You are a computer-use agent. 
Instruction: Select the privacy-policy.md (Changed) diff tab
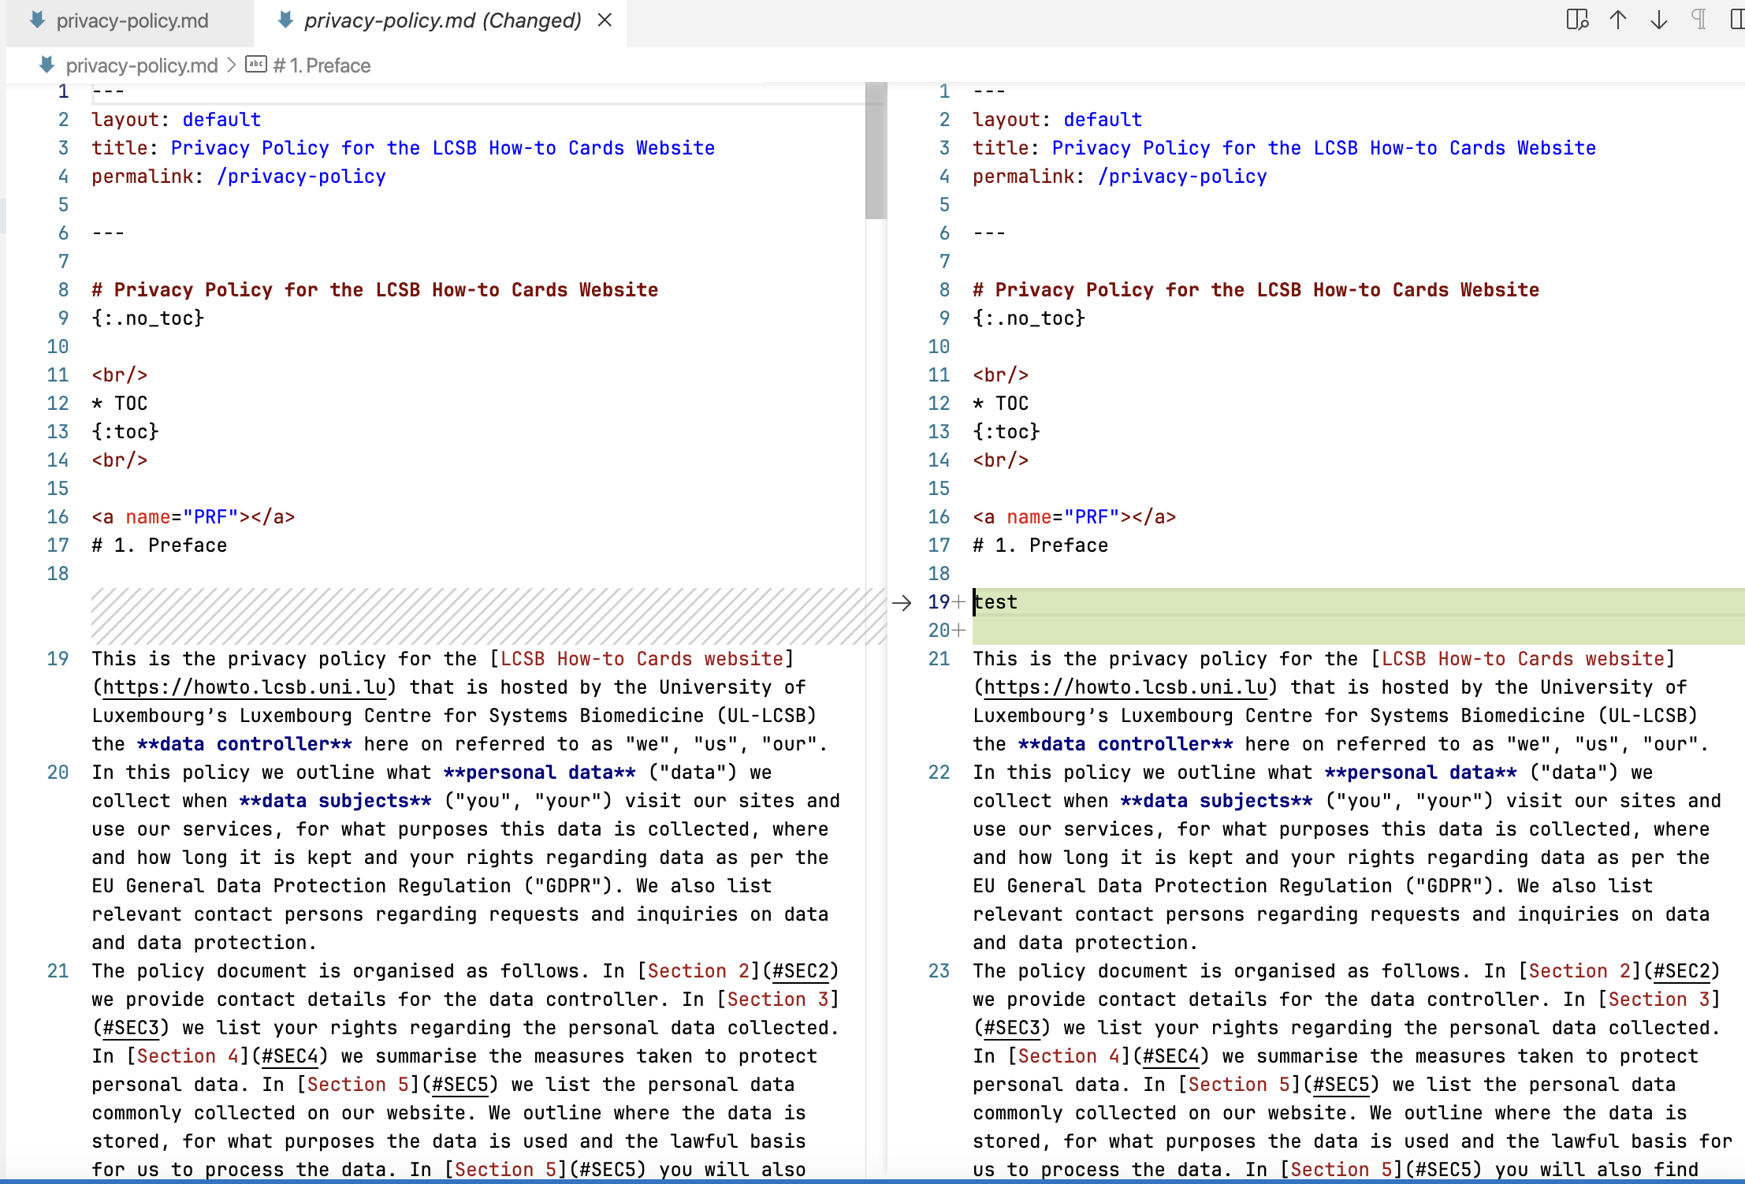[442, 21]
